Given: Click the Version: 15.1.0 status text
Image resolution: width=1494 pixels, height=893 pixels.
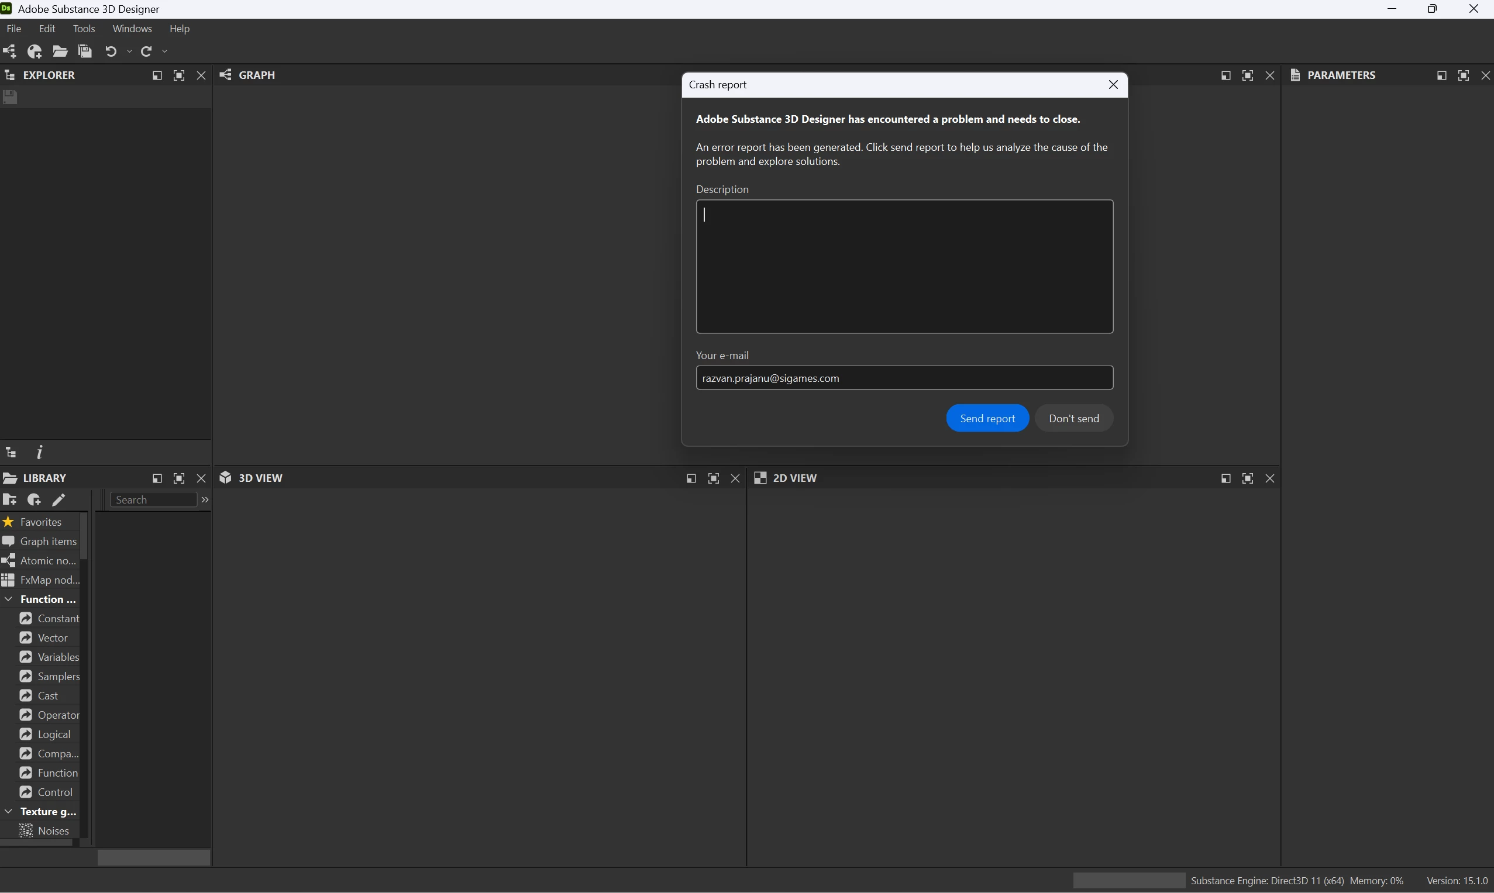Looking at the screenshot, I should click(x=1457, y=880).
